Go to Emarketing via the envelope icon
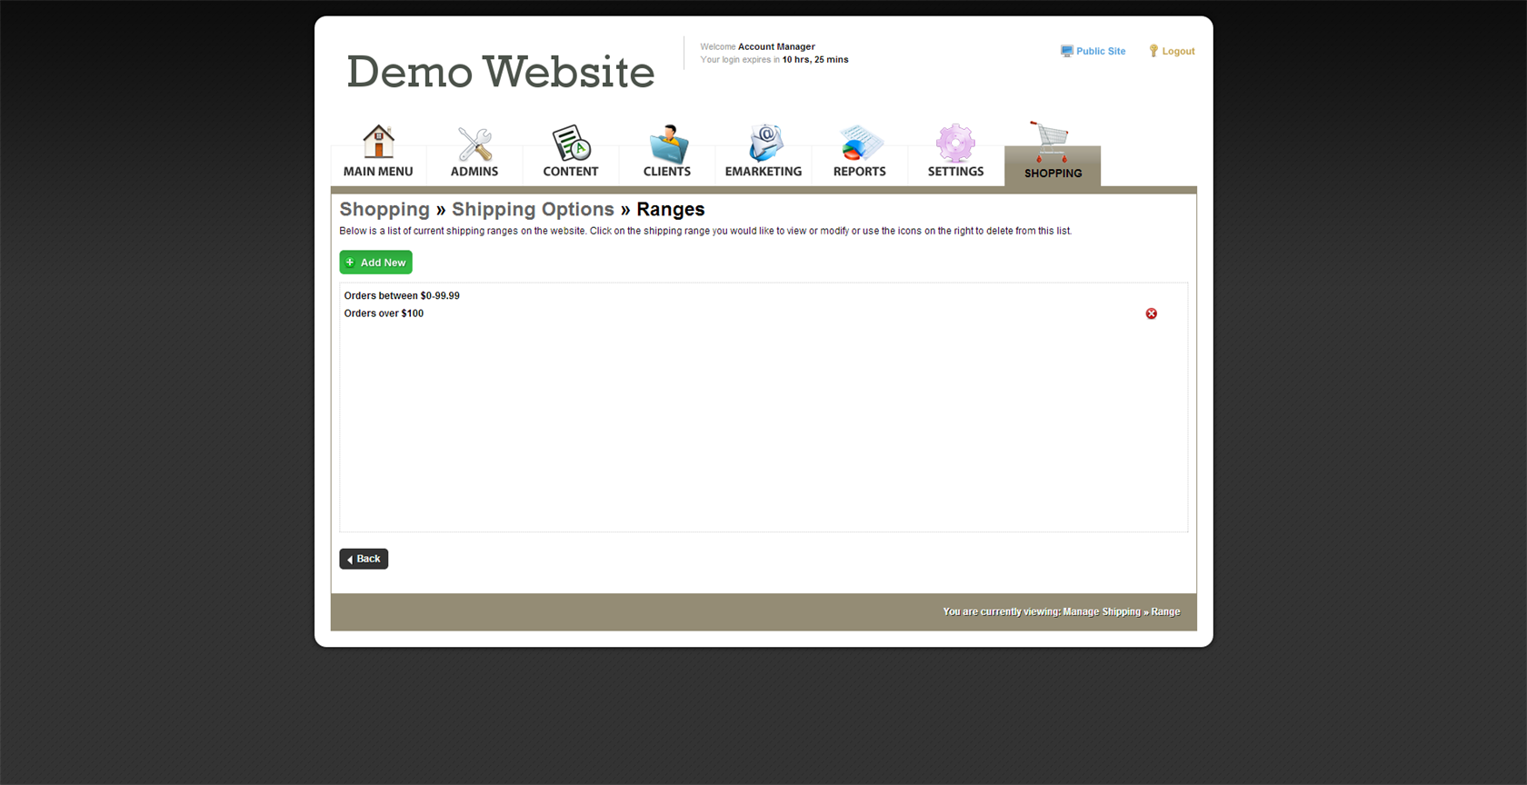Image resolution: width=1527 pixels, height=785 pixels. click(763, 144)
